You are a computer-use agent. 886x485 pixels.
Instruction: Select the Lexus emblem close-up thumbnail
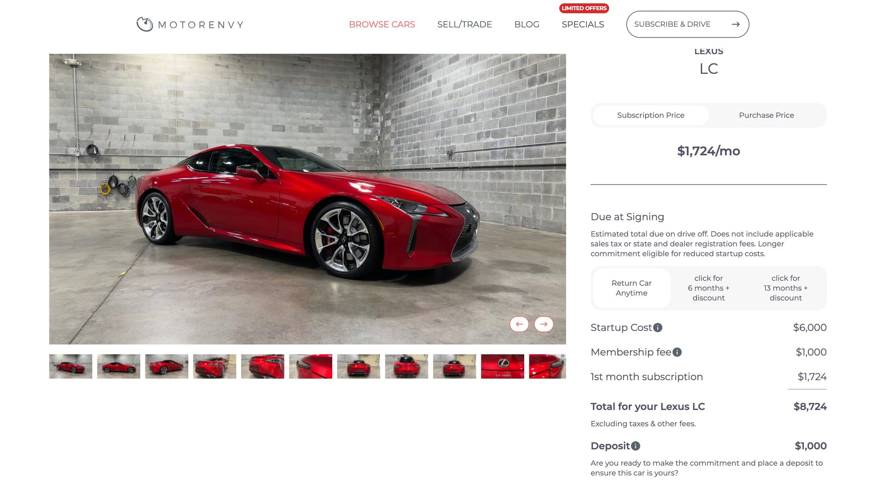[502, 366]
